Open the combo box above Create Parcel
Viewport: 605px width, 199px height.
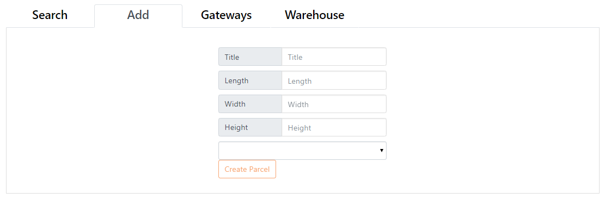click(x=303, y=151)
